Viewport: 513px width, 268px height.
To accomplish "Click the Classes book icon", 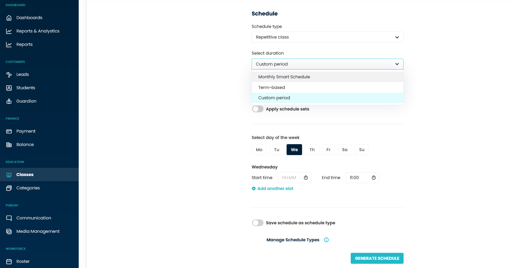I will [9, 175].
